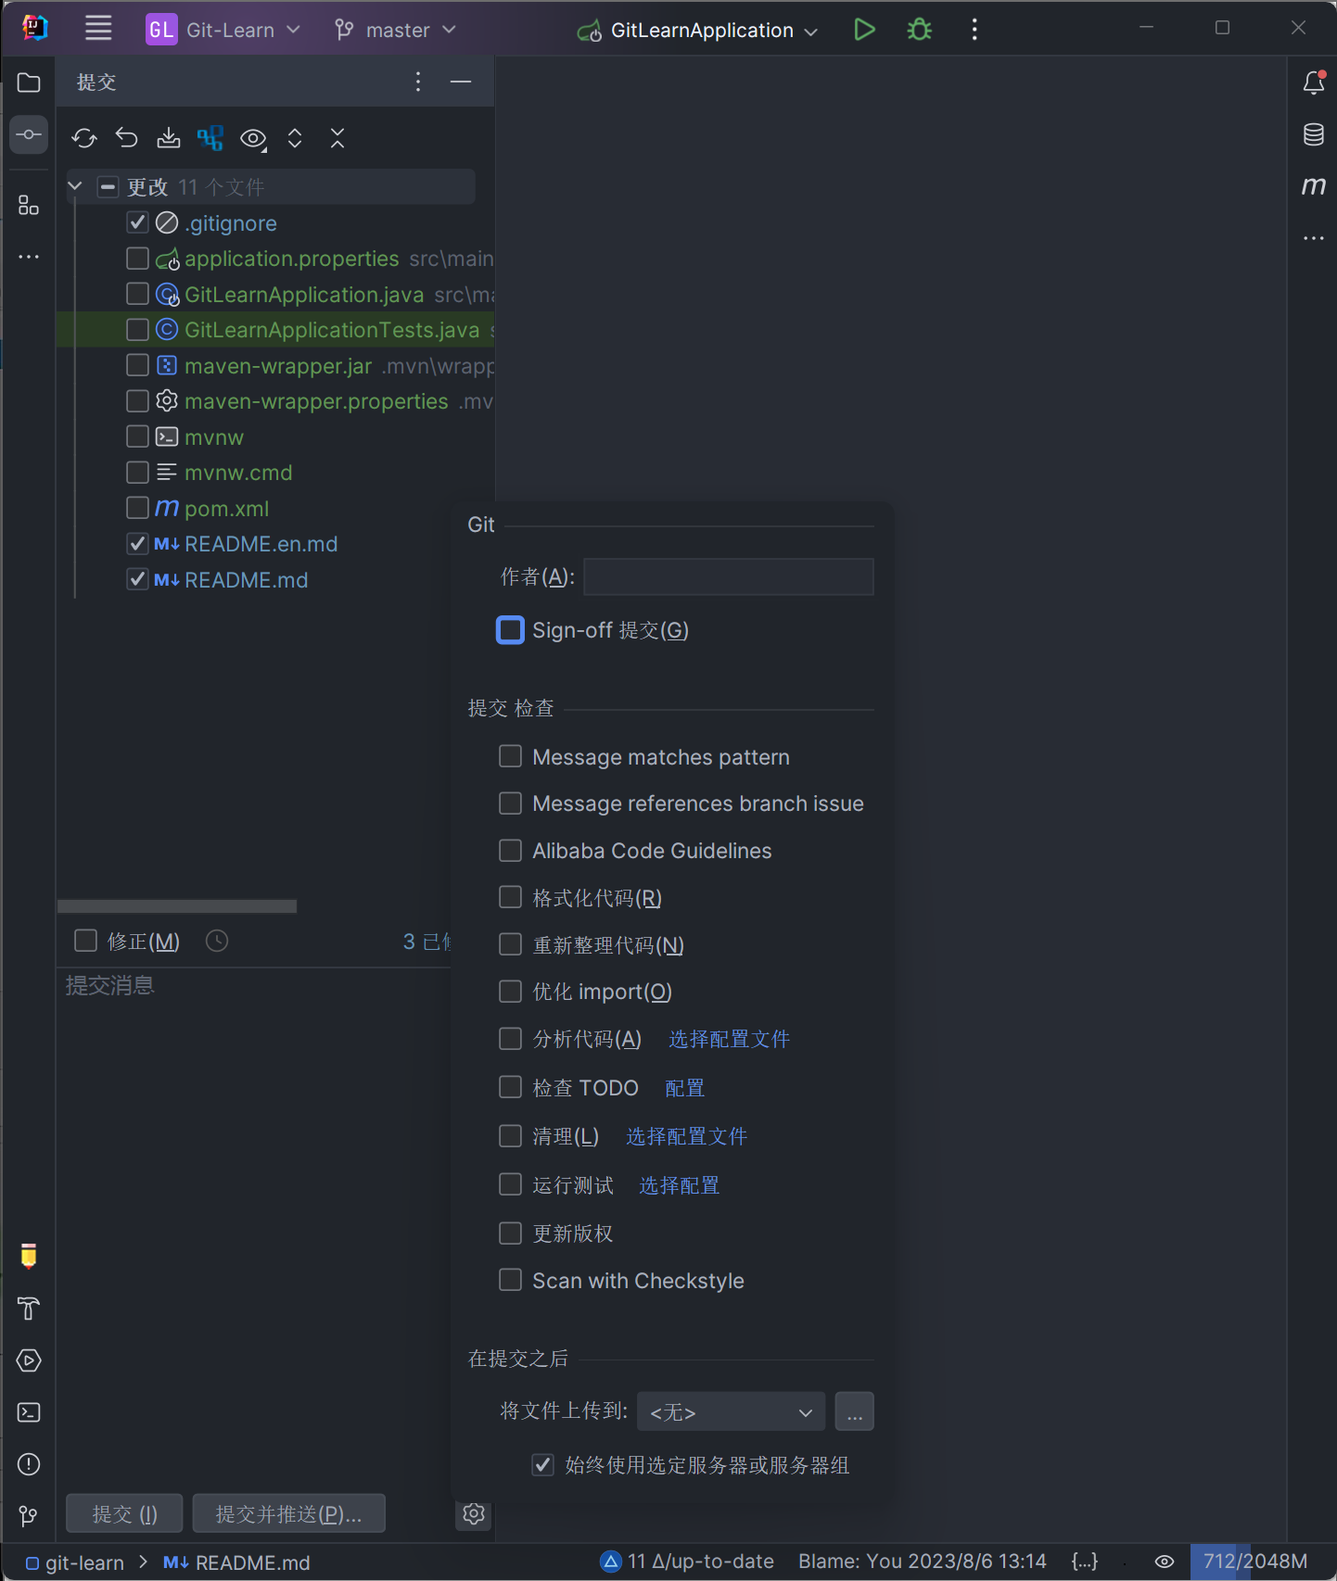The image size is (1337, 1581).
Task: Open the Git-Learn project menu
Action: point(223,30)
